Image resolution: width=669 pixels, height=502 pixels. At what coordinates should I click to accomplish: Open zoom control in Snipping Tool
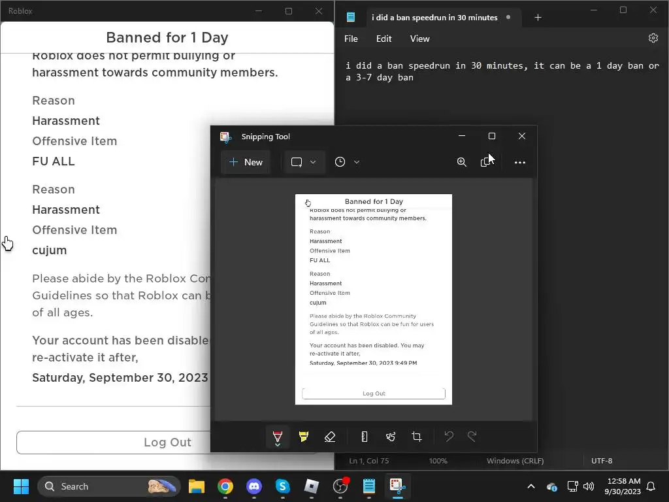click(462, 162)
